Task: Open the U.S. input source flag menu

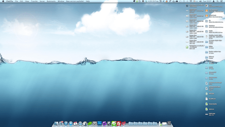Action: 196,1
